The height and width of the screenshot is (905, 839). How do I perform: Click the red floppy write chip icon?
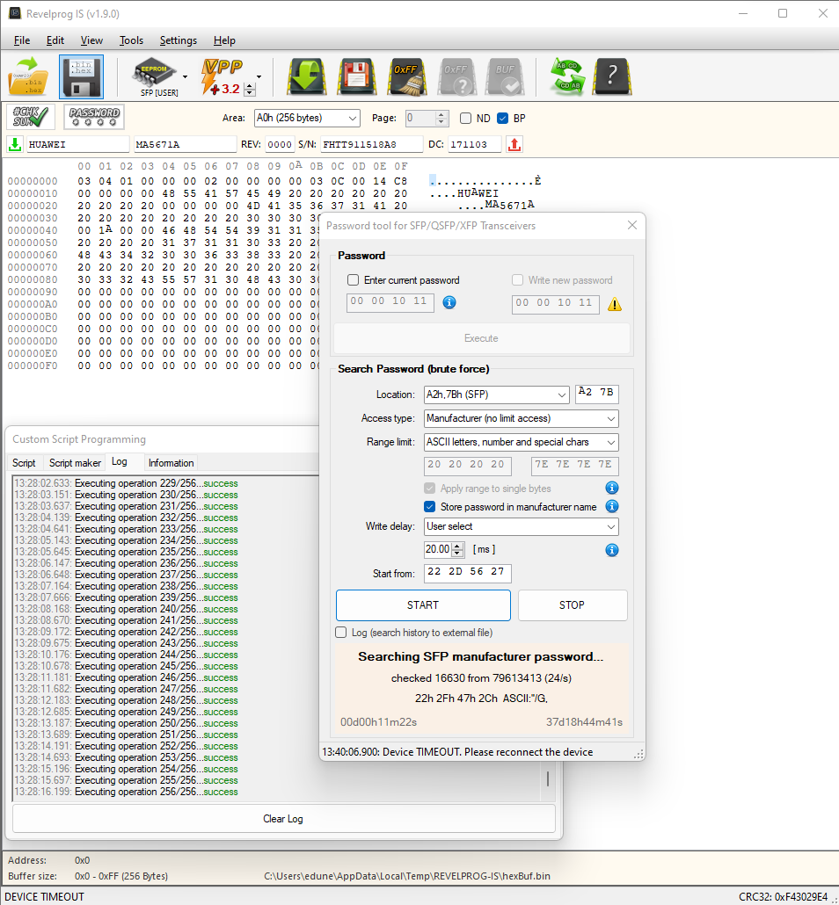[356, 76]
